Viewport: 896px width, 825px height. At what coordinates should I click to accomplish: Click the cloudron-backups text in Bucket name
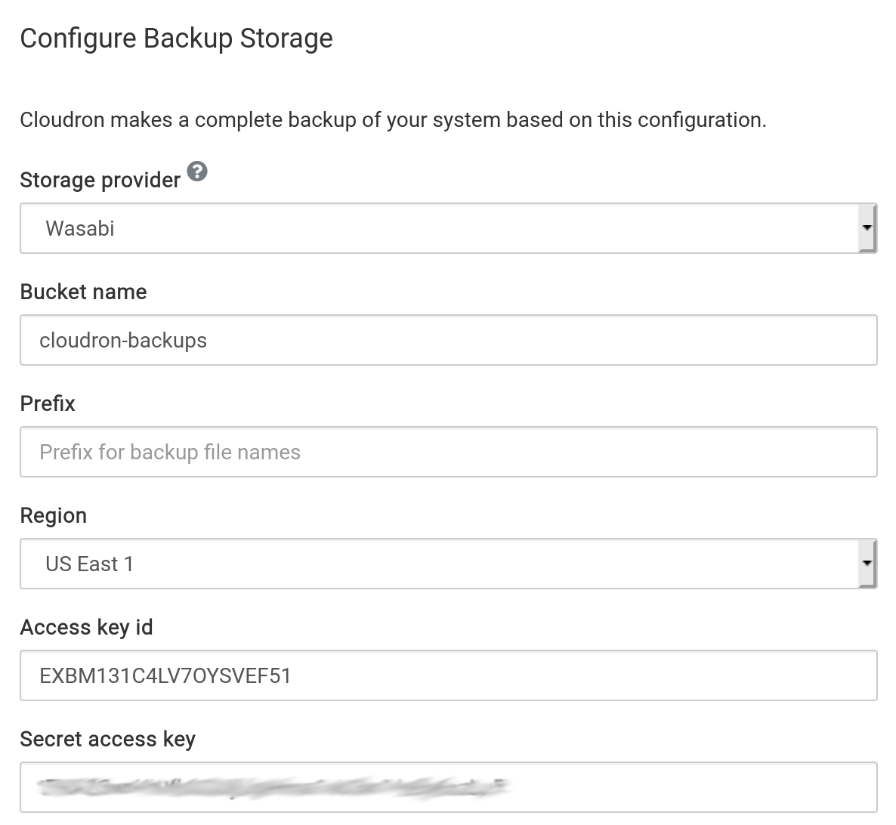123,340
